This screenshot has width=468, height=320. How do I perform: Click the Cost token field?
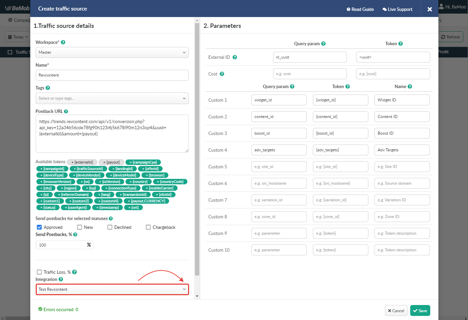[x=393, y=74]
